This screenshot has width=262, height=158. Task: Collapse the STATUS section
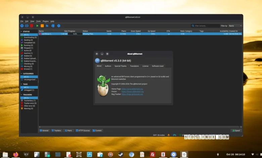(x=21, y=32)
